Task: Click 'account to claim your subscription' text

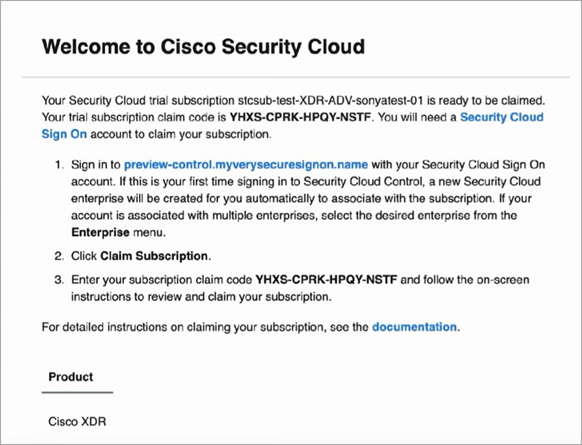Action: click(x=181, y=134)
